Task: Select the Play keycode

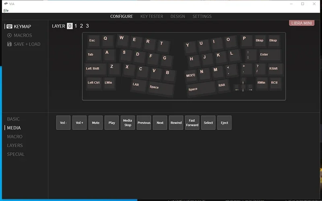Action: pyautogui.click(x=111, y=123)
